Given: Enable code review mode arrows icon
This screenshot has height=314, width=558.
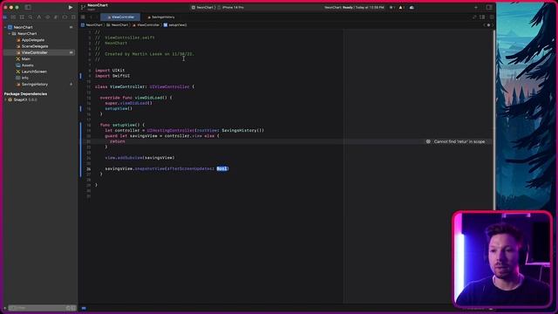Looking at the screenshot, I should click(474, 17).
